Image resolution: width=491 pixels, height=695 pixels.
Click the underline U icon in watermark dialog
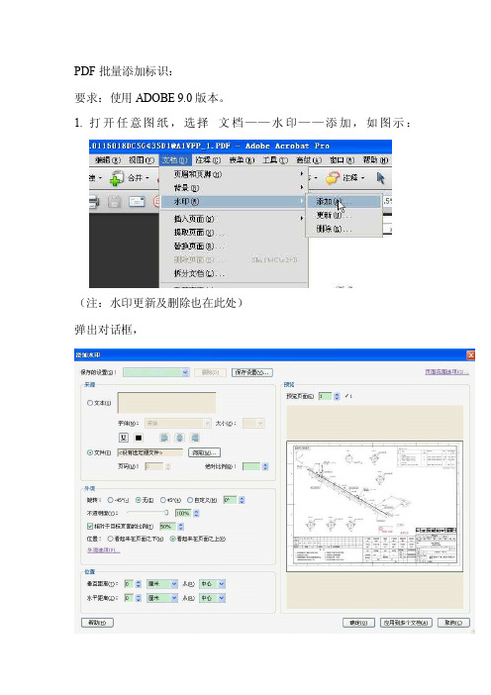coord(124,438)
